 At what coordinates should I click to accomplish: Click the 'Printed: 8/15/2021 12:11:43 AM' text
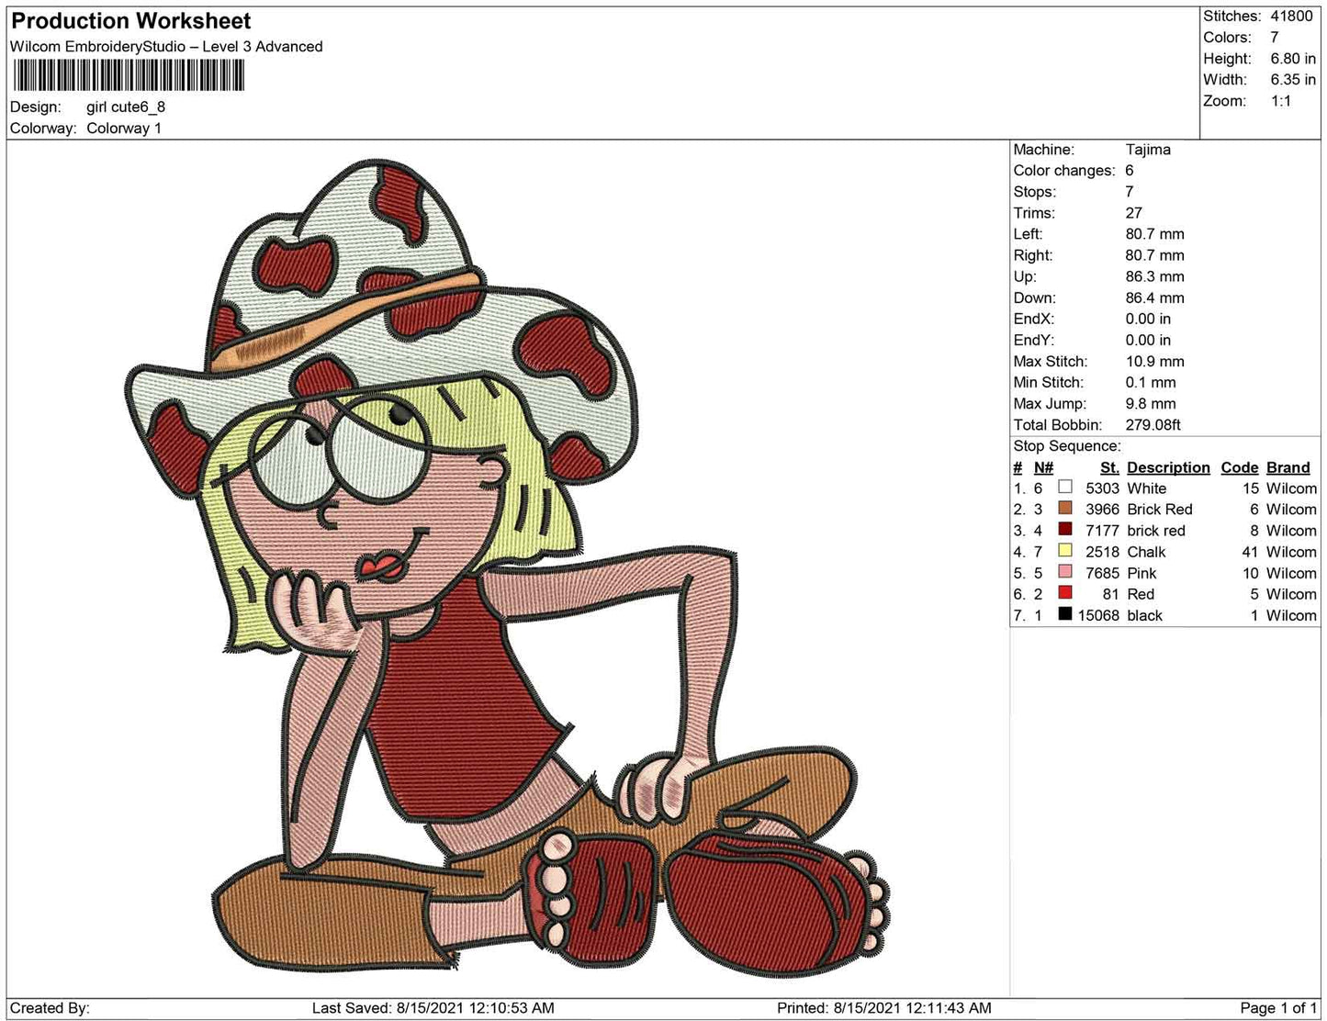tap(884, 1007)
